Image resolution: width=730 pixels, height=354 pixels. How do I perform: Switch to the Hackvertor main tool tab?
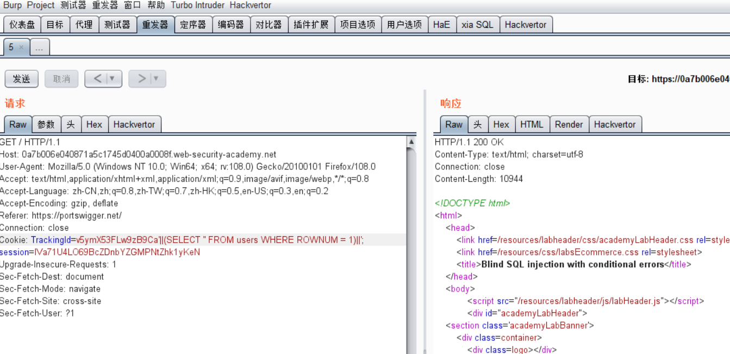526,24
